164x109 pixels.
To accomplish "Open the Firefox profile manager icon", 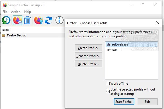I will pos(39,20).
